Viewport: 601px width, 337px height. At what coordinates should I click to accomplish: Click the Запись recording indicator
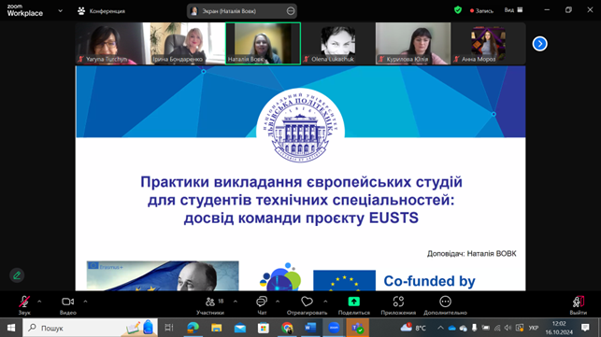click(x=481, y=10)
